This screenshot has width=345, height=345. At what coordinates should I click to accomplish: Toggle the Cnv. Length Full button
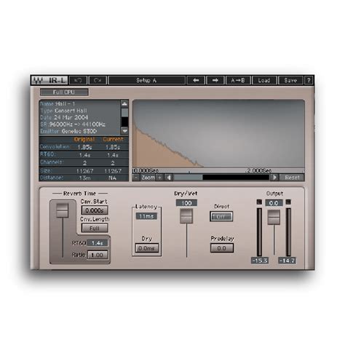pyautogui.click(x=95, y=229)
